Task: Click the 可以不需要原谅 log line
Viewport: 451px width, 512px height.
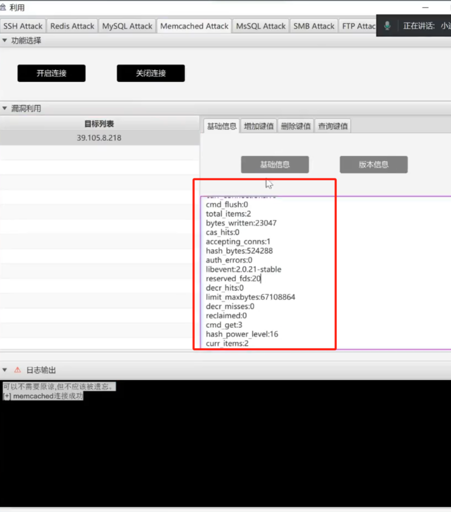Action: (x=59, y=386)
